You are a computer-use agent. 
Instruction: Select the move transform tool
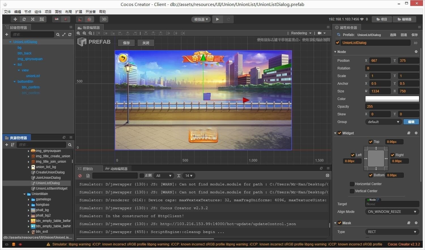point(15,19)
